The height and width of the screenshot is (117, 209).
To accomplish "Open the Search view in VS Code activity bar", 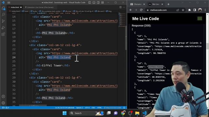I will point(3,14).
